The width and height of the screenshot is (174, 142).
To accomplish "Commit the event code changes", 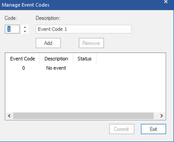I will [x=122, y=129].
